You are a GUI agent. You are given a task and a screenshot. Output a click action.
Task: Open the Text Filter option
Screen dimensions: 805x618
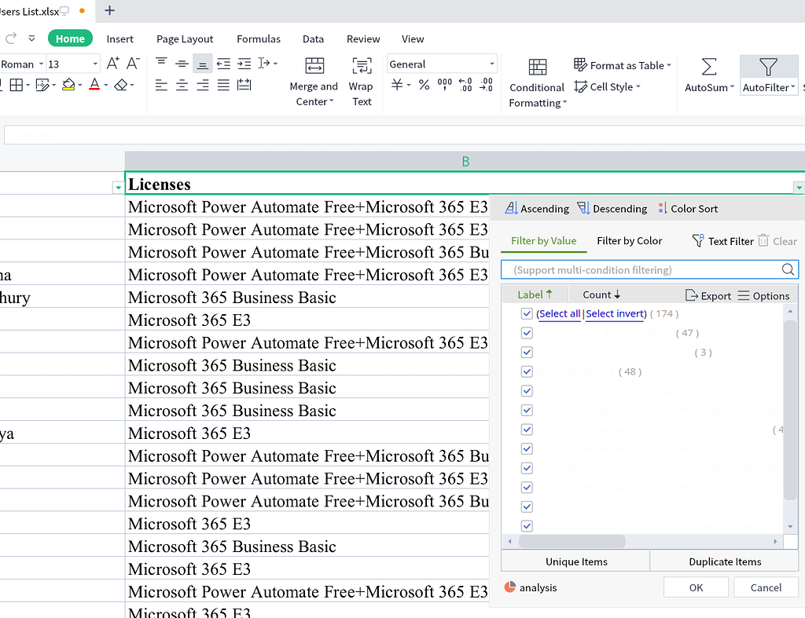tap(722, 241)
